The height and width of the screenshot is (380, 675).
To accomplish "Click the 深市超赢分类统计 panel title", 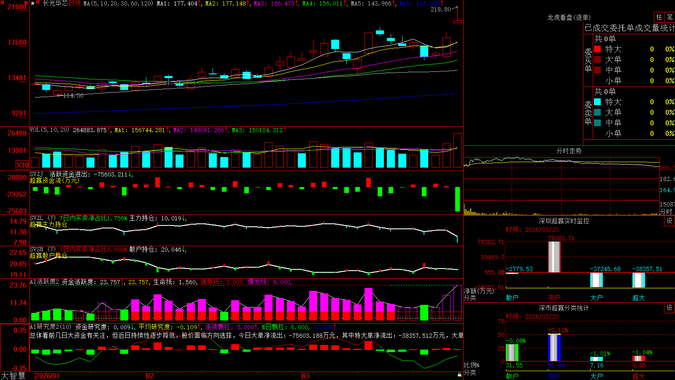I will 564,308.
